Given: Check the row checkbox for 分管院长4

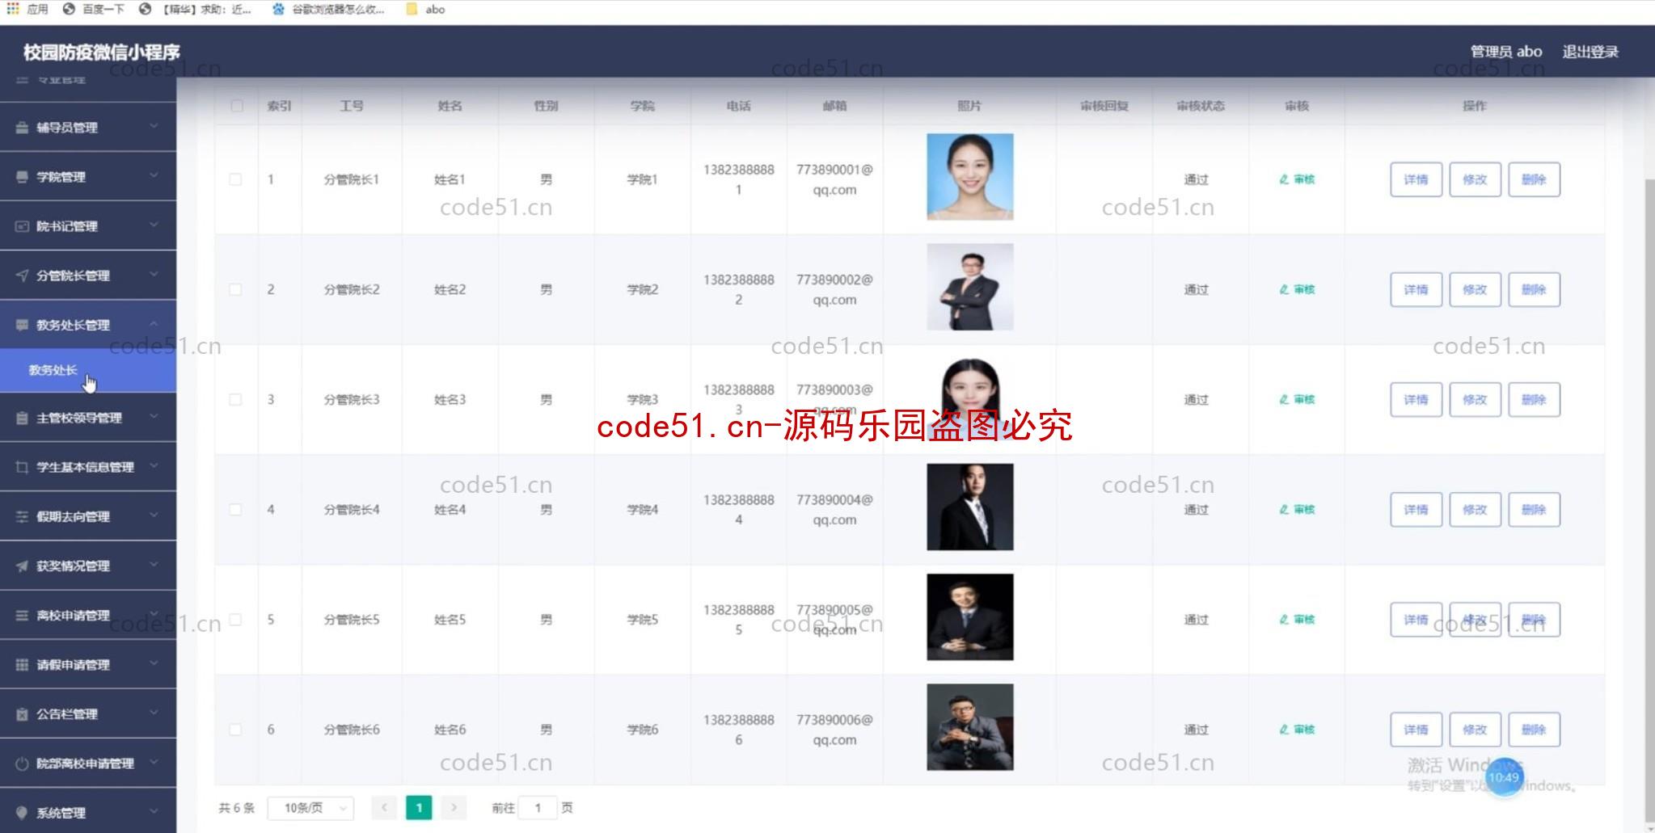Looking at the screenshot, I should coord(235,509).
